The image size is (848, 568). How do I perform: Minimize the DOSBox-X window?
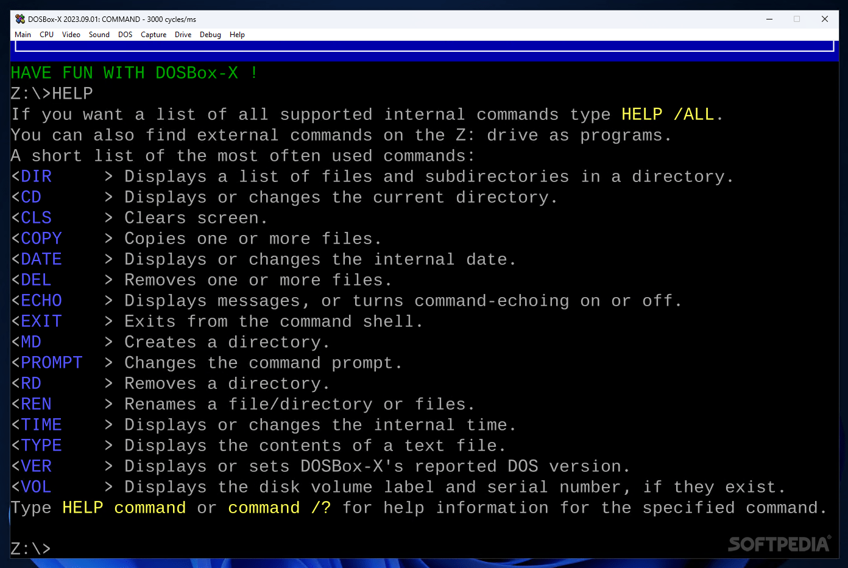769,19
